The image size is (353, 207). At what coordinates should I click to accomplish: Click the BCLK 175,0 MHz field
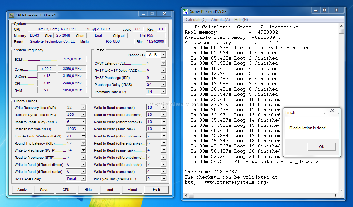(x=72, y=59)
